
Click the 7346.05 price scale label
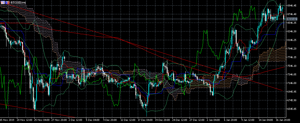292,74
